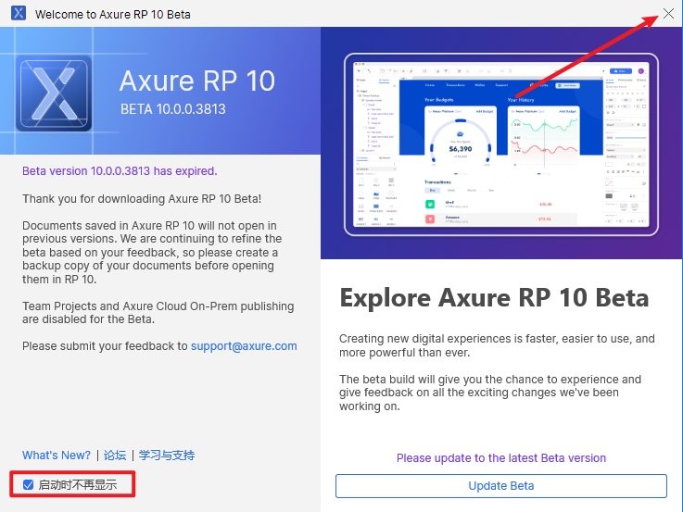The width and height of the screenshot is (683, 512).
Task: Click the 'Explore Axure RP 10 Beta' heading
Action: [x=494, y=298]
